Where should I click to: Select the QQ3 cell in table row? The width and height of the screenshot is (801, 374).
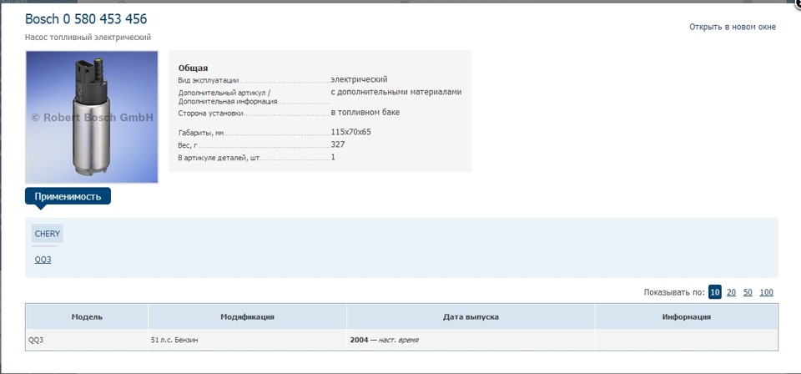pyautogui.click(x=87, y=340)
